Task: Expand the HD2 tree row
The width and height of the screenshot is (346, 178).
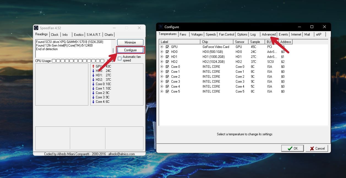Action: (162, 62)
